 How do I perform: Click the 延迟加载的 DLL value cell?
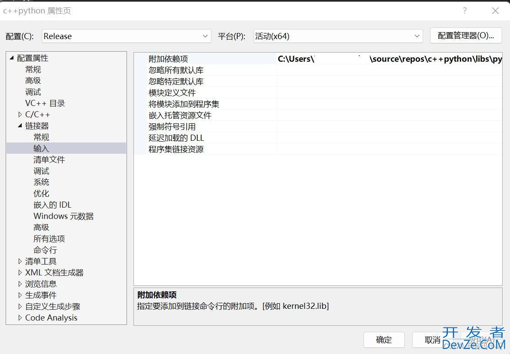[x=389, y=138]
